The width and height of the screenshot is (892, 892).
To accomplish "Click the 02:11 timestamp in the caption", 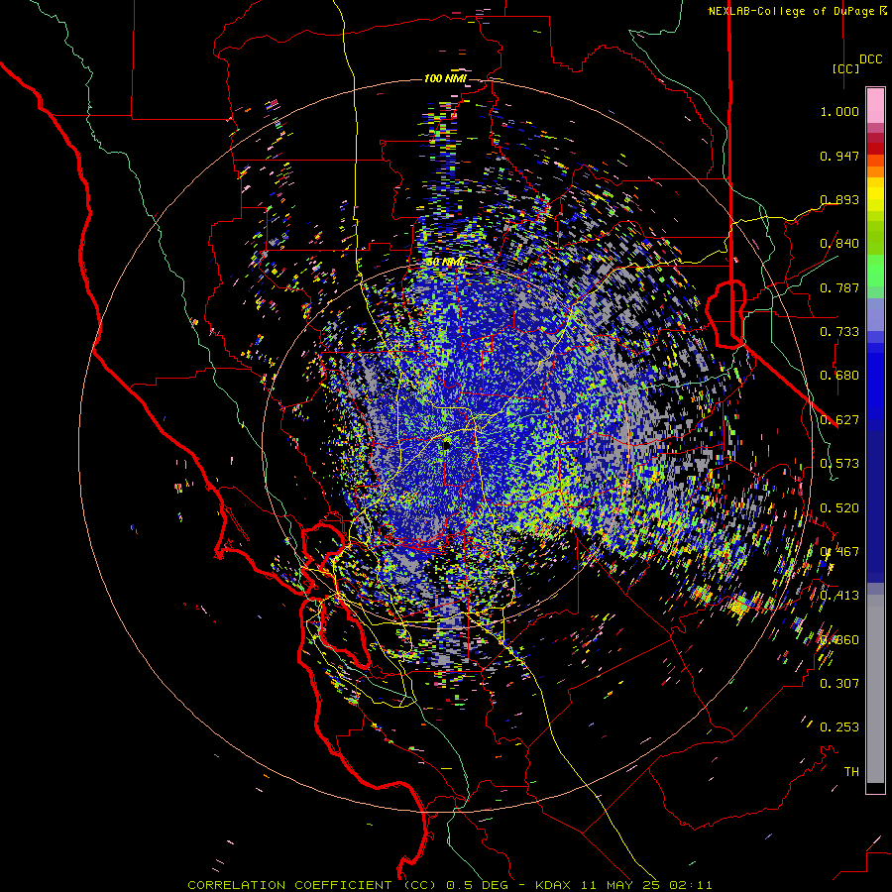I will tap(692, 885).
